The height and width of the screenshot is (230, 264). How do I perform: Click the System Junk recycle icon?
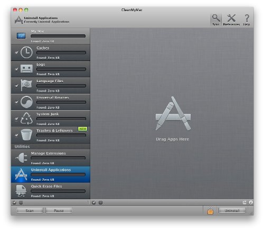[26, 118]
